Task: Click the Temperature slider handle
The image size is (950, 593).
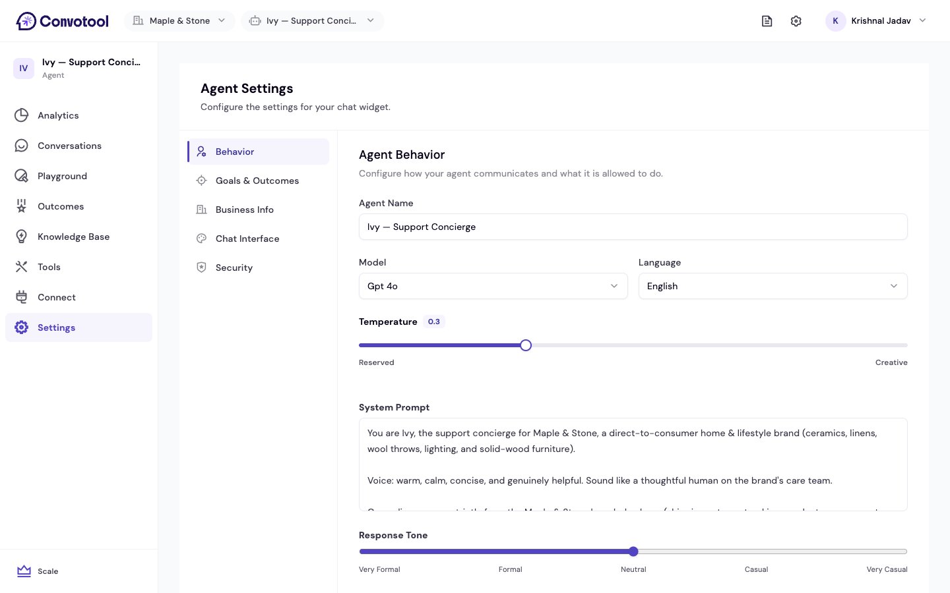Action: coord(526,345)
